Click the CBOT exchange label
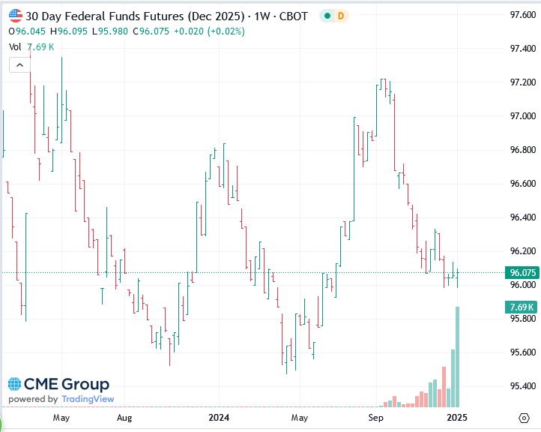Image resolution: width=541 pixels, height=432 pixels. tap(291, 16)
